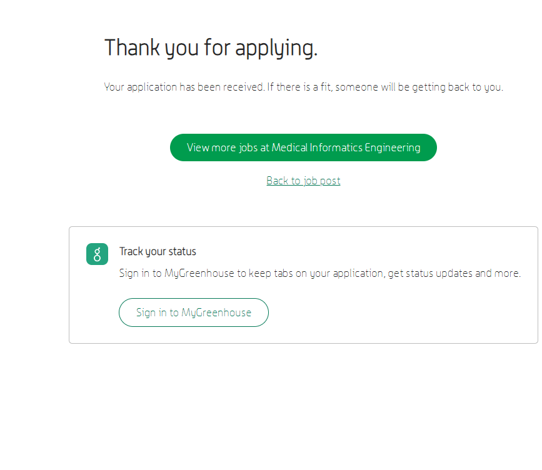Click the "Thank you for applying." heading
This screenshot has width=542, height=470.
point(211,48)
